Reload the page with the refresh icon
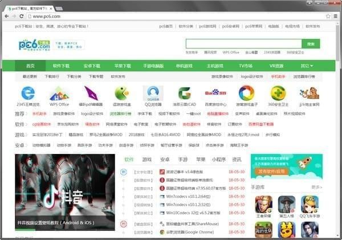The image size is (342, 240). point(22,17)
